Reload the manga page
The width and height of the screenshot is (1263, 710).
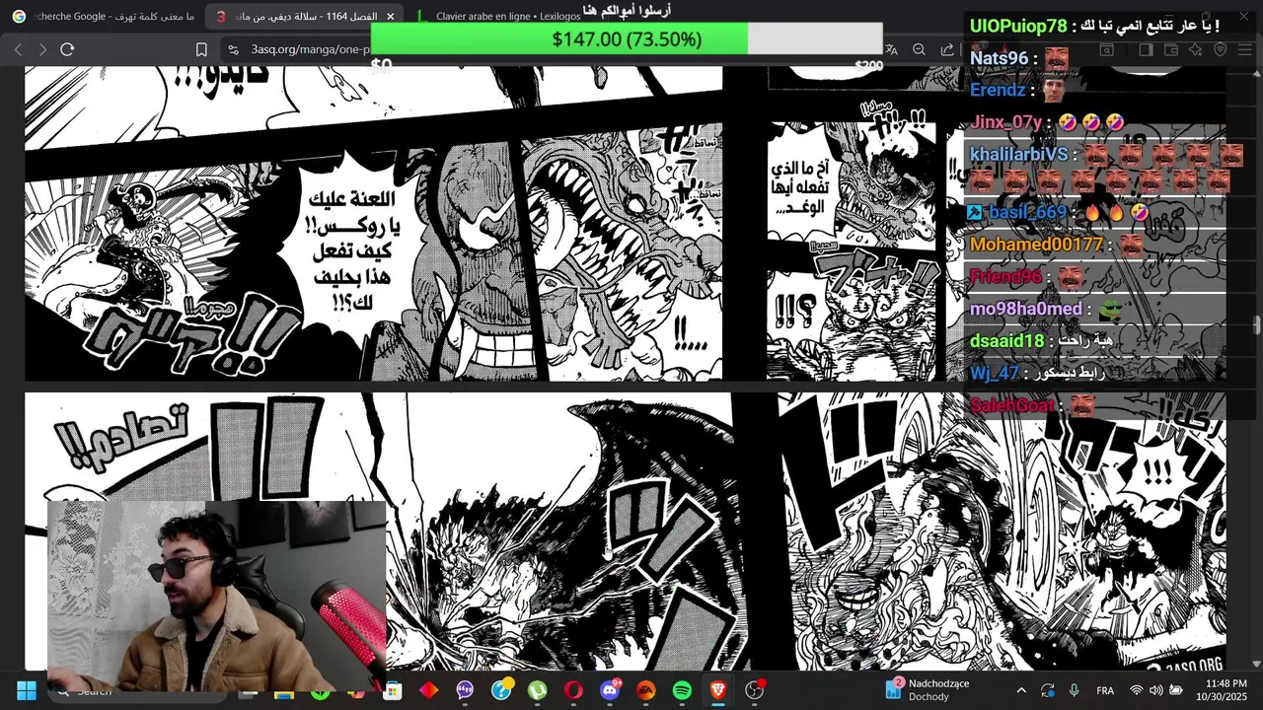tap(67, 49)
